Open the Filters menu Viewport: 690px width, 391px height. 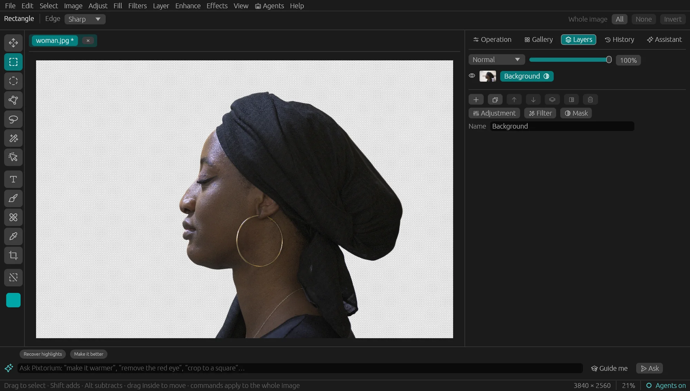tap(137, 6)
